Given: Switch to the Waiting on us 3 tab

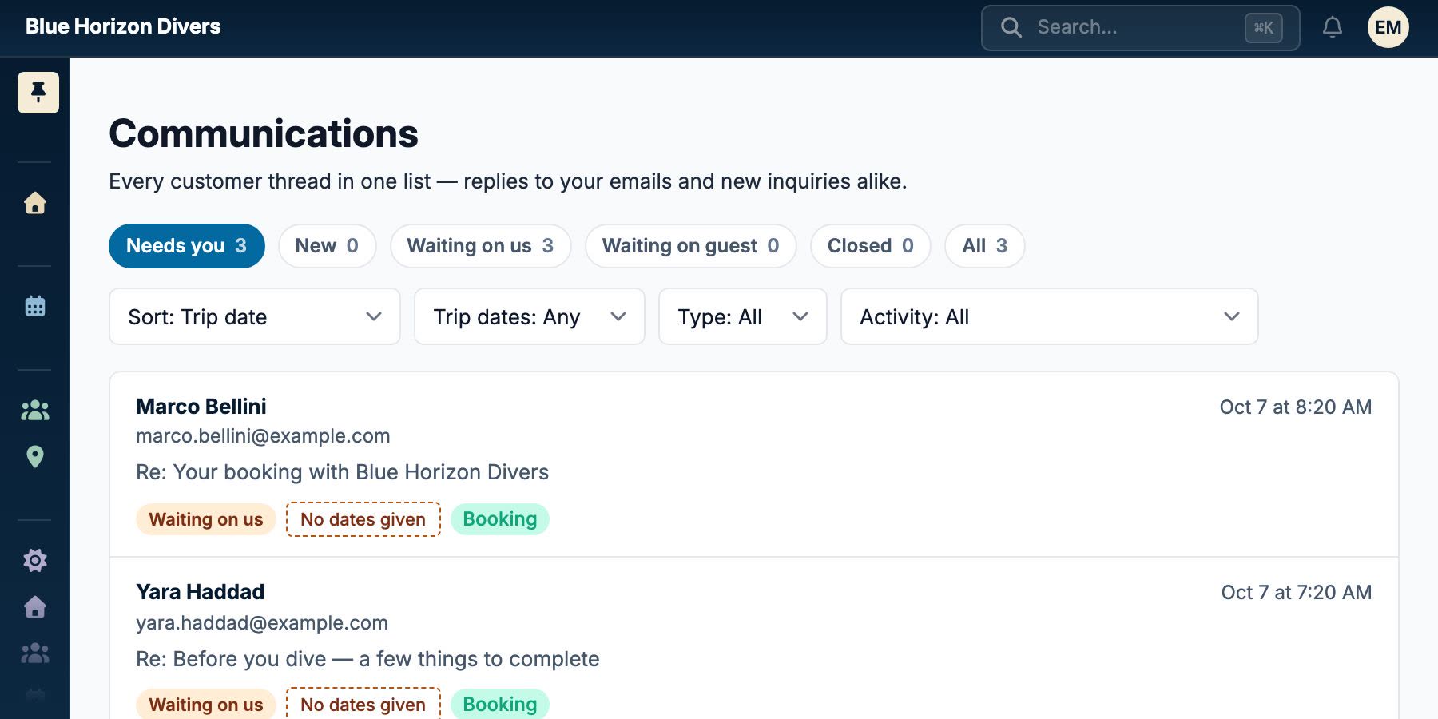Looking at the screenshot, I should pos(481,246).
